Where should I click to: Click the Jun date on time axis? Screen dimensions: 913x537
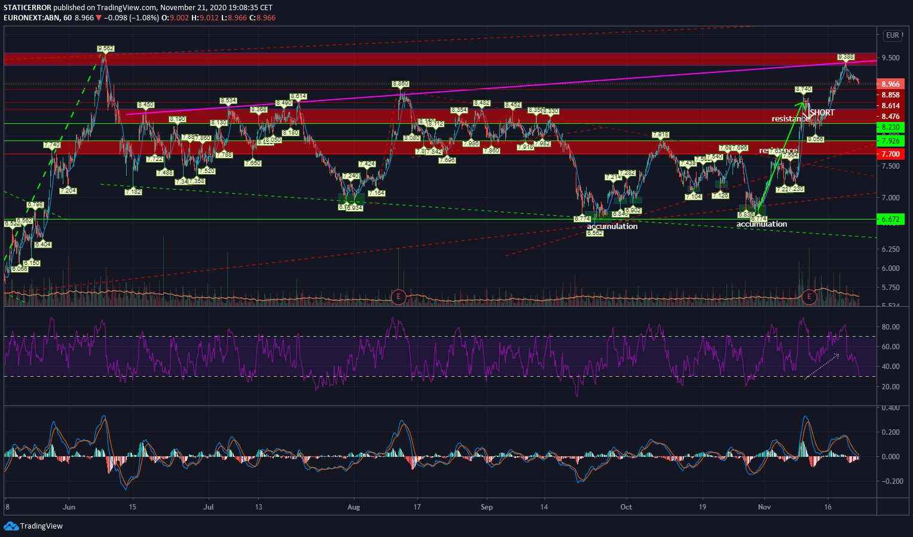coord(69,507)
